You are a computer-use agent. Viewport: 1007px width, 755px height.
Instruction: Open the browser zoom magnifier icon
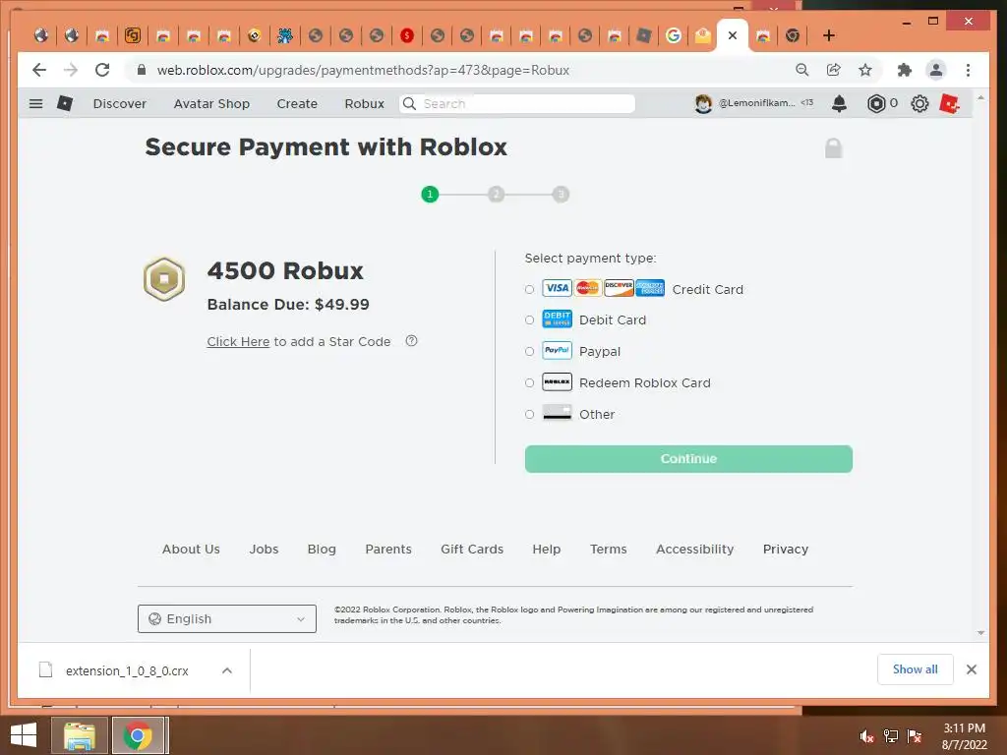(x=801, y=70)
